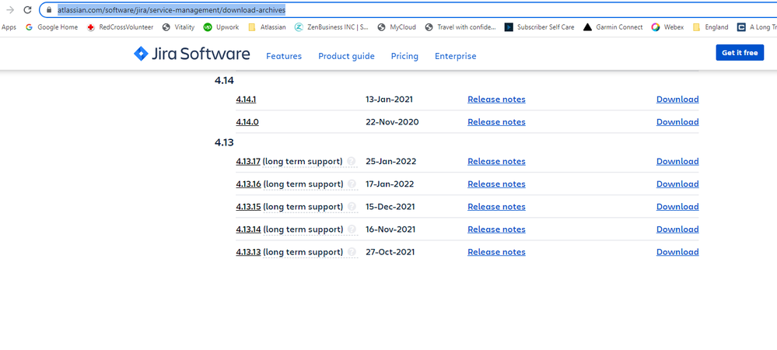Open the Google Home bookmark
This screenshot has width=777, height=350.
pos(51,27)
